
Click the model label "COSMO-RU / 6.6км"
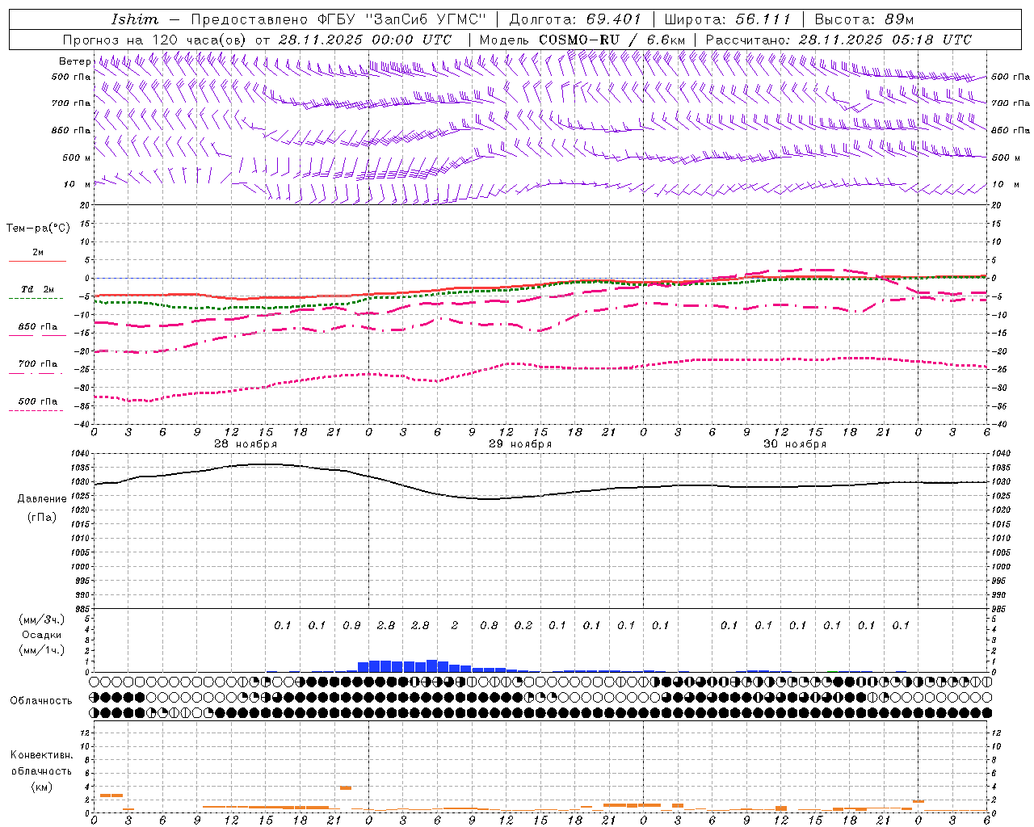pyautogui.click(x=612, y=40)
